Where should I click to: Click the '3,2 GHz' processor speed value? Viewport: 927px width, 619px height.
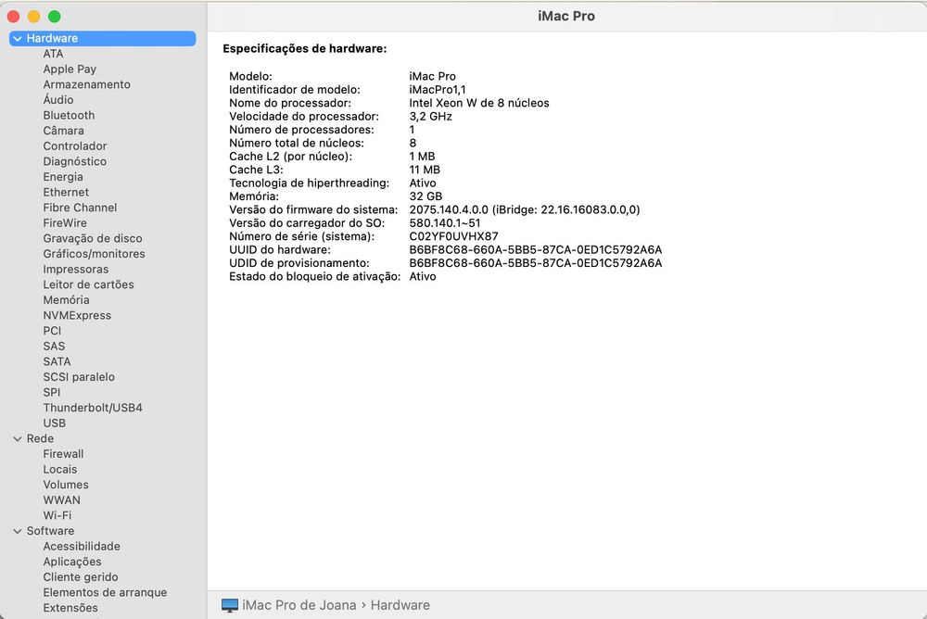(x=430, y=117)
